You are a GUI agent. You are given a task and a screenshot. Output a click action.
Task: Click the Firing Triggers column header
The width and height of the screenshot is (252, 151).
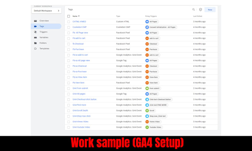(151, 16)
